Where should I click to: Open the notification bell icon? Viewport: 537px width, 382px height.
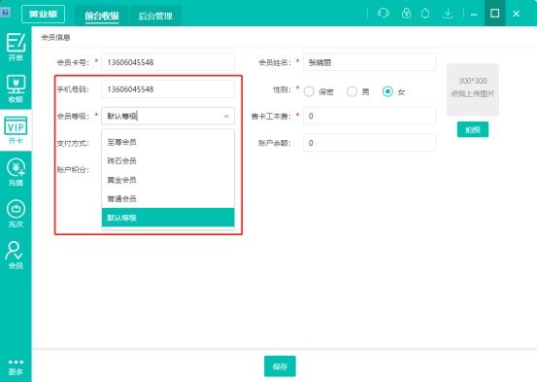[x=425, y=14]
